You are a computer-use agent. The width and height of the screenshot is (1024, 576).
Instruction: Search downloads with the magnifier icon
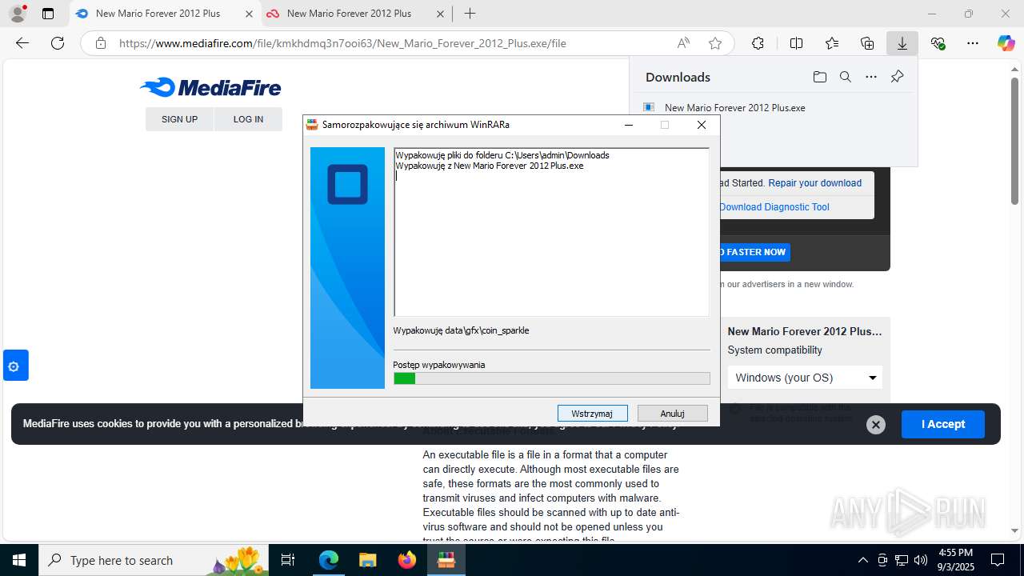845,77
